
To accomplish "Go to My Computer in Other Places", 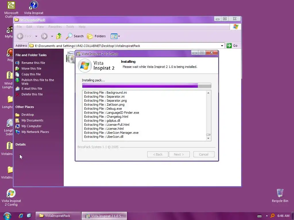I will coord(31,126).
